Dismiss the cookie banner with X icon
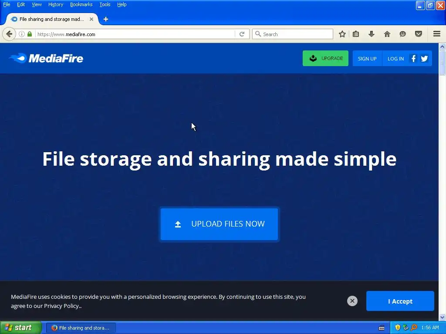Image resolution: width=446 pixels, height=334 pixels. click(x=352, y=301)
